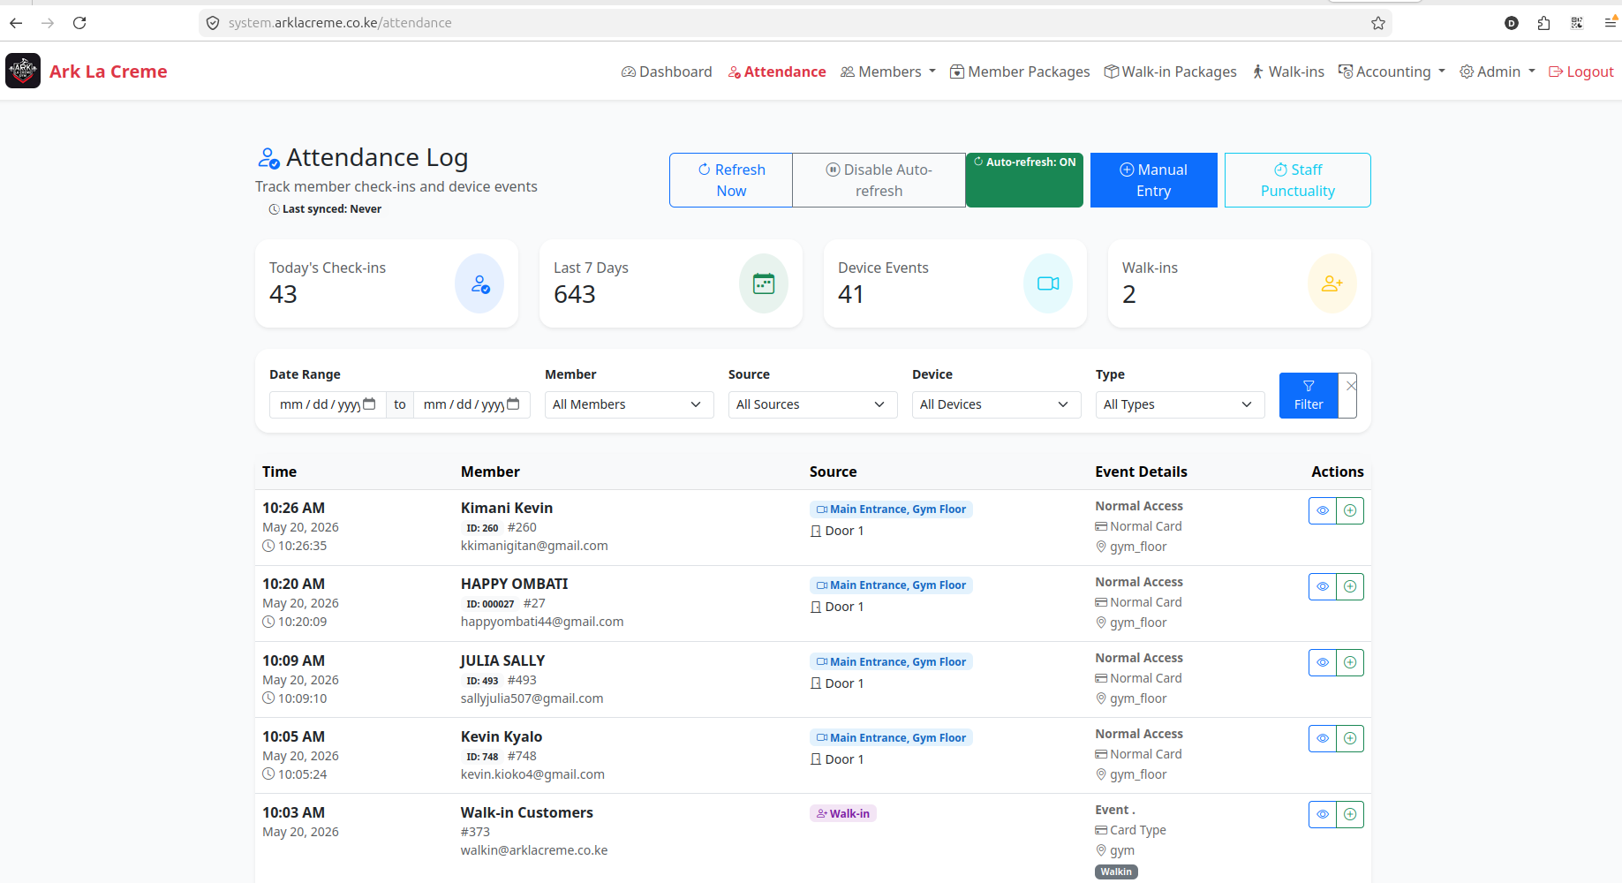Log out using the Logout link

1581,72
